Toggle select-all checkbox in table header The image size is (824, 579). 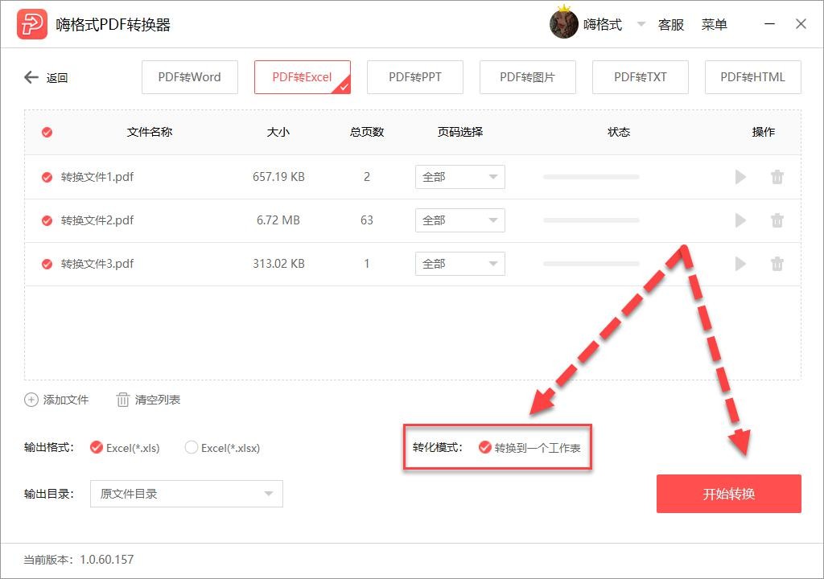[x=47, y=132]
